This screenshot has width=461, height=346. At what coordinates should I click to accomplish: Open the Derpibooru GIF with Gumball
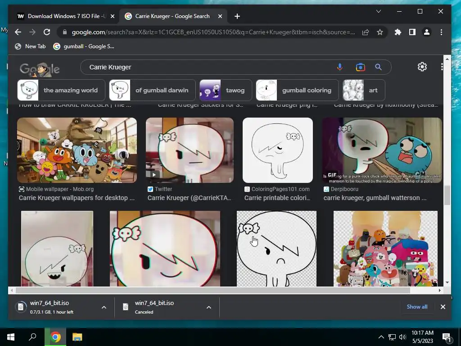tap(382, 150)
